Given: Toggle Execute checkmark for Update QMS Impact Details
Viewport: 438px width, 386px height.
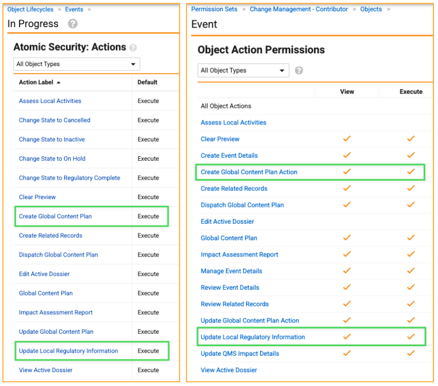Looking at the screenshot, I should point(411,353).
